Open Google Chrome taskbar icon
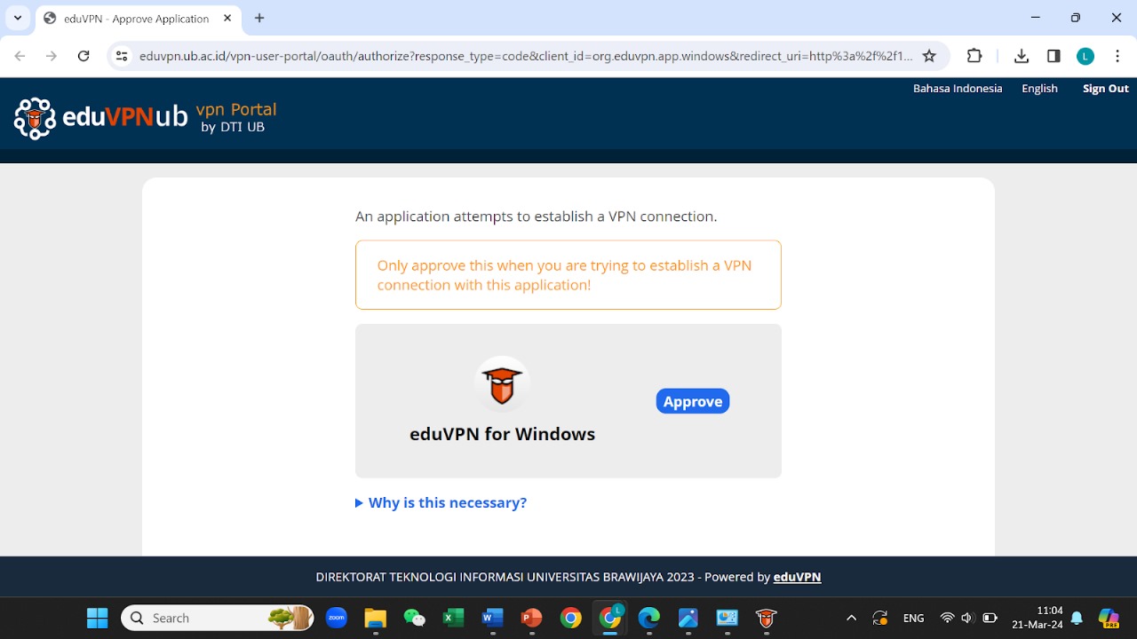Viewport: 1137px width, 639px height. (x=571, y=618)
